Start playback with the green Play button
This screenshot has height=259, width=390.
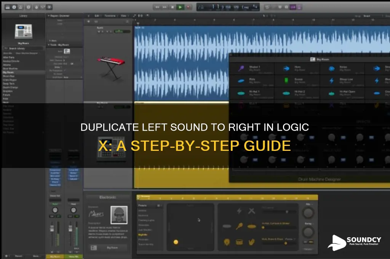[x=180, y=7]
